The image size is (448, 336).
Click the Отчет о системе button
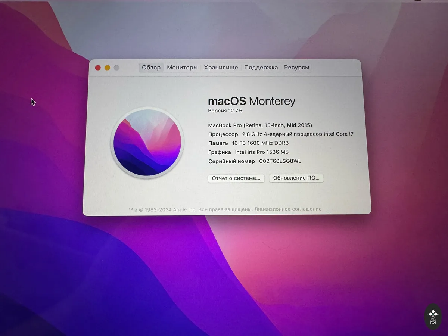(236, 178)
